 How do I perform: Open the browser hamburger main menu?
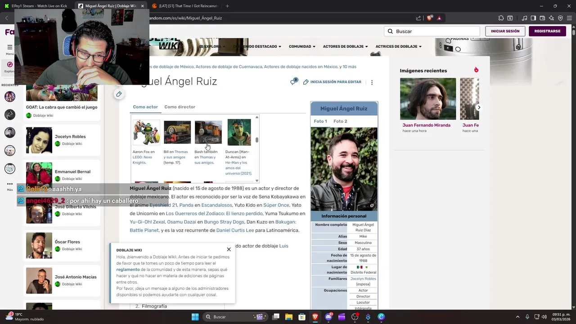click(x=569, y=18)
